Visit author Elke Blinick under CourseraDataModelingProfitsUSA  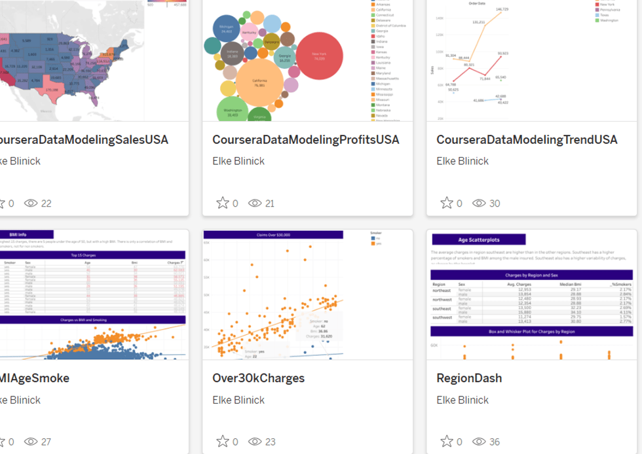[x=238, y=161]
